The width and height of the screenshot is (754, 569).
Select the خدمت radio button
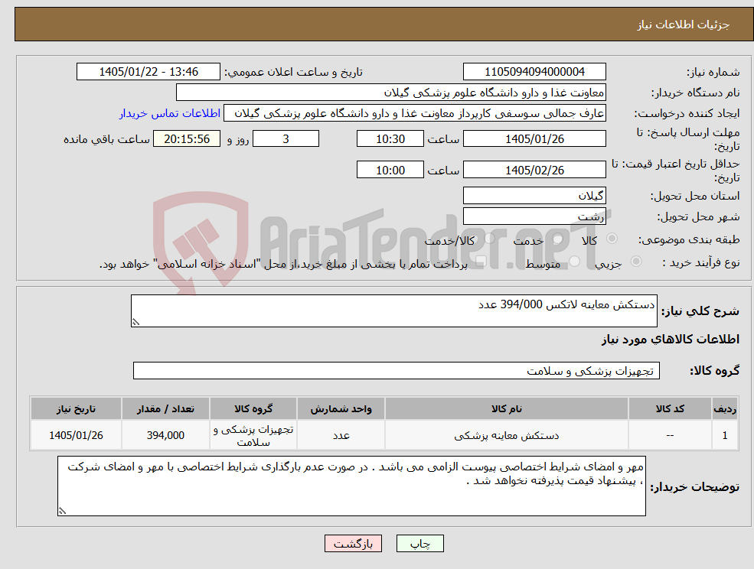(557, 239)
